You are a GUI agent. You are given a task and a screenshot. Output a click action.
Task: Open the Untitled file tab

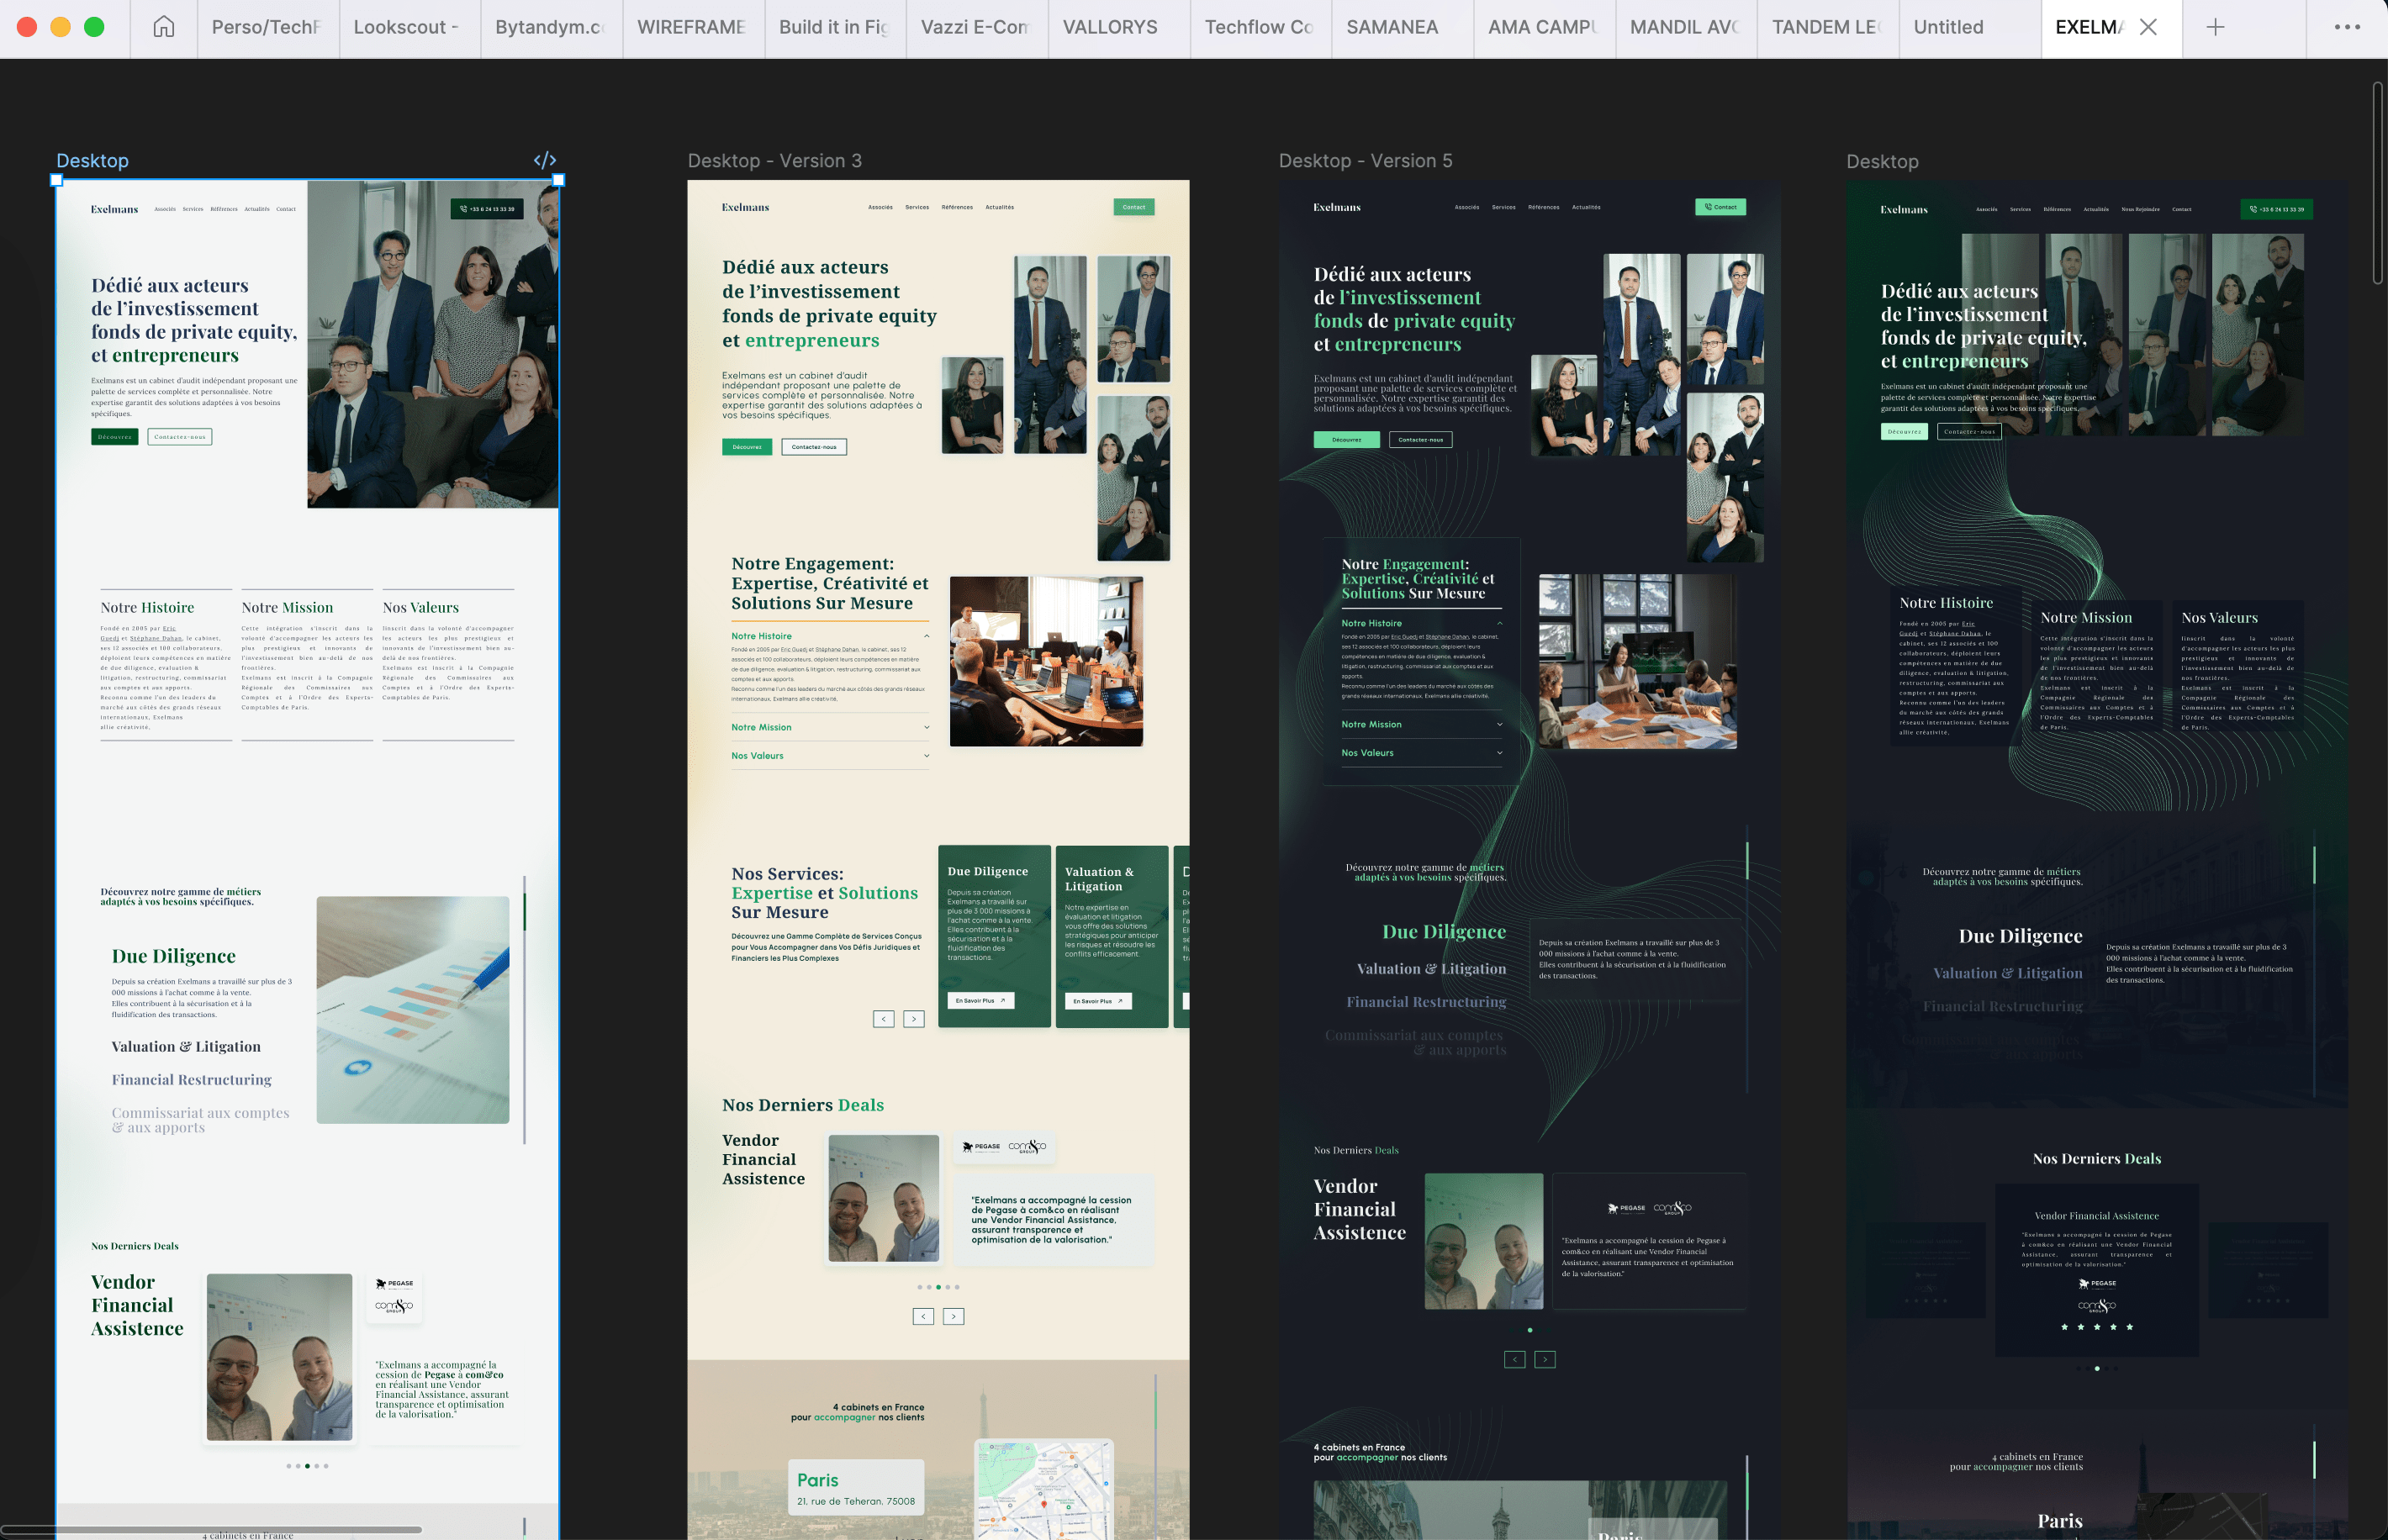pyautogui.click(x=1948, y=27)
